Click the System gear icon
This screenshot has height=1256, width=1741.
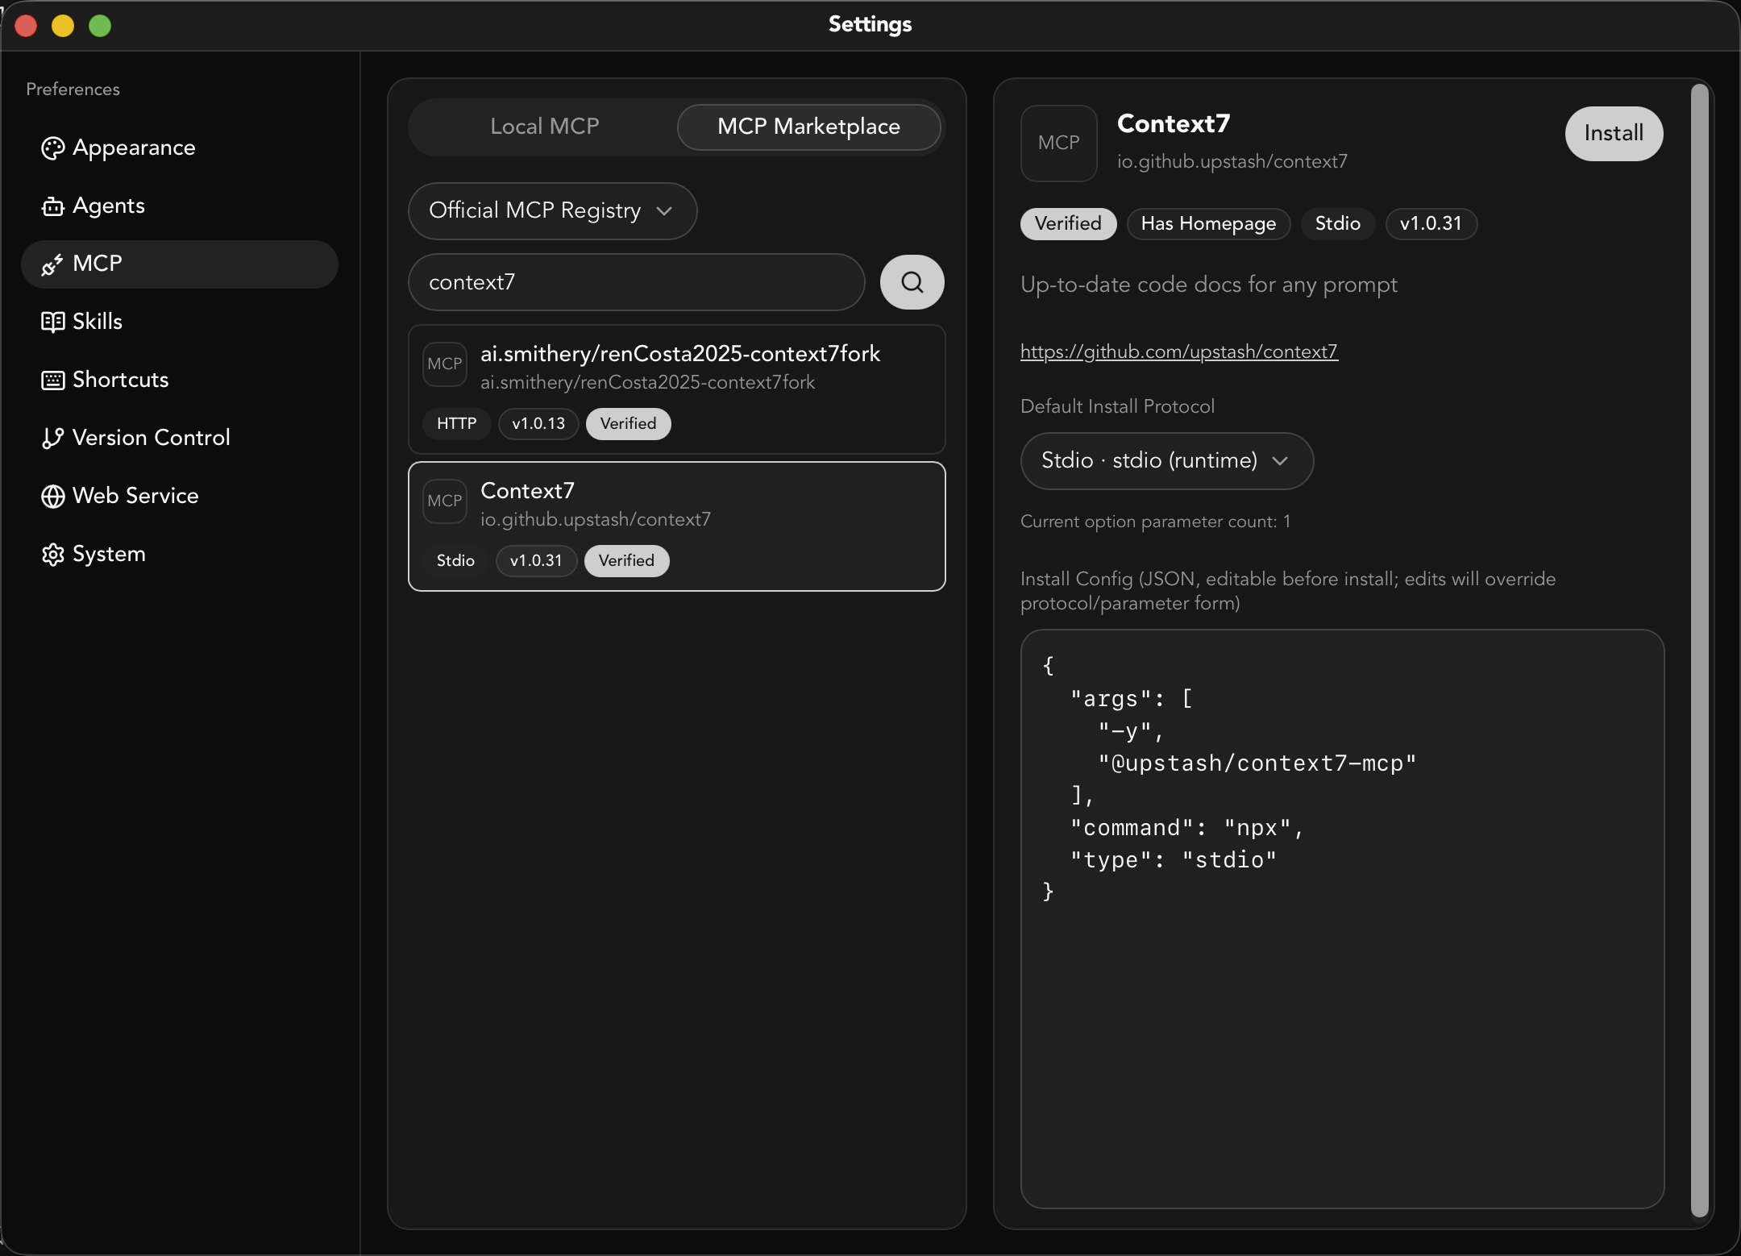click(53, 555)
